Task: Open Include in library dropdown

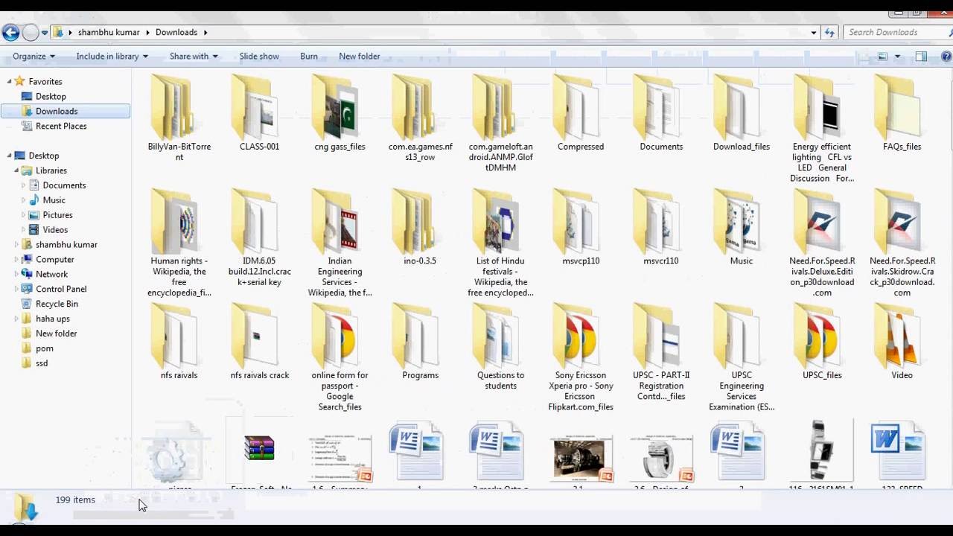Action: (x=112, y=56)
